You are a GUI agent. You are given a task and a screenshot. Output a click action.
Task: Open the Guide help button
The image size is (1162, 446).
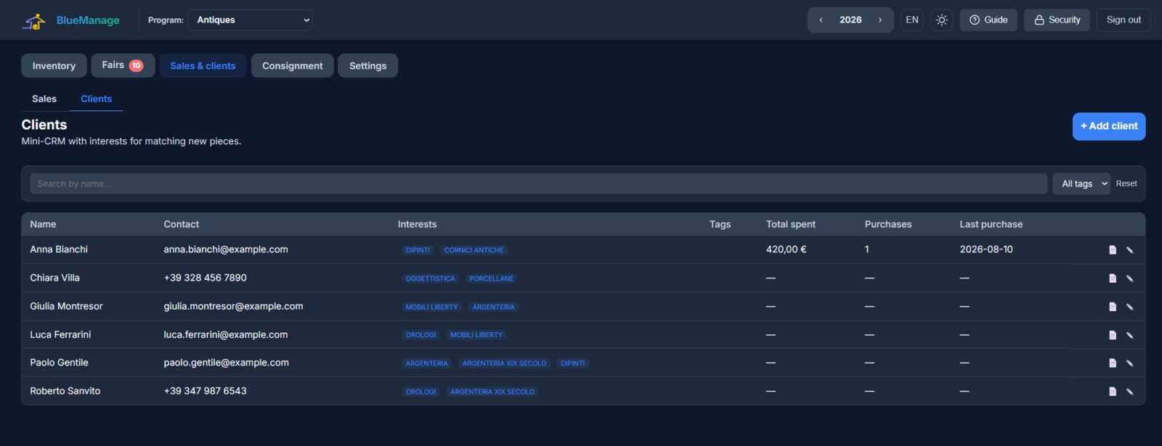[x=988, y=20]
